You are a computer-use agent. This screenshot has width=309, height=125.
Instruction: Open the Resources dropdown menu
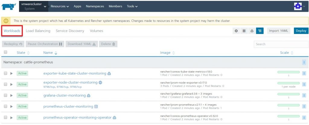point(60,6)
